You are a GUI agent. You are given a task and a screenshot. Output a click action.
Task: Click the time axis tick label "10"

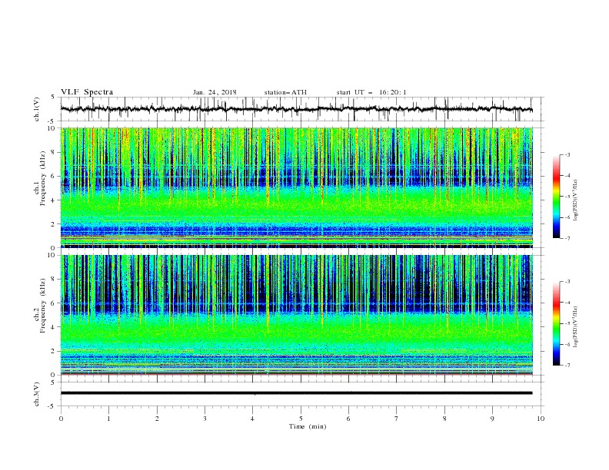(x=541, y=419)
